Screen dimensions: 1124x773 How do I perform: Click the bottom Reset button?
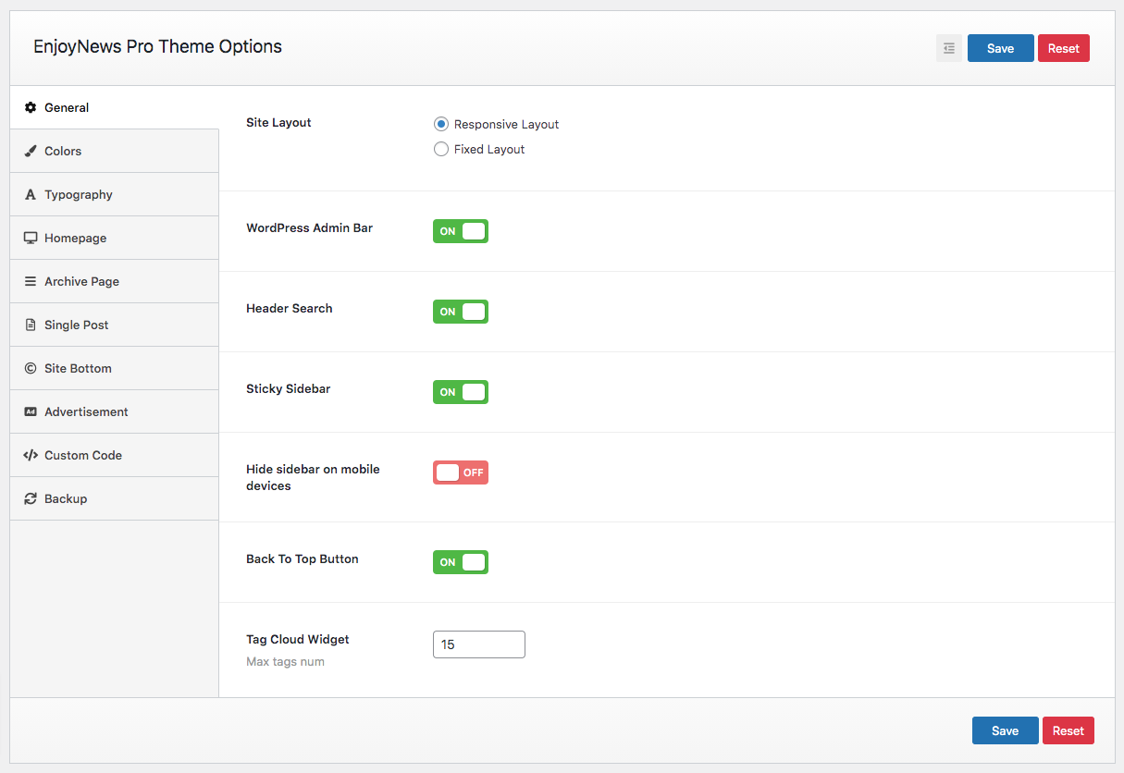tap(1068, 730)
